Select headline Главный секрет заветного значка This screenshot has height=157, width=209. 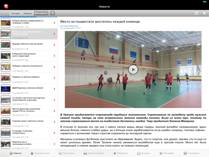pos(28,121)
